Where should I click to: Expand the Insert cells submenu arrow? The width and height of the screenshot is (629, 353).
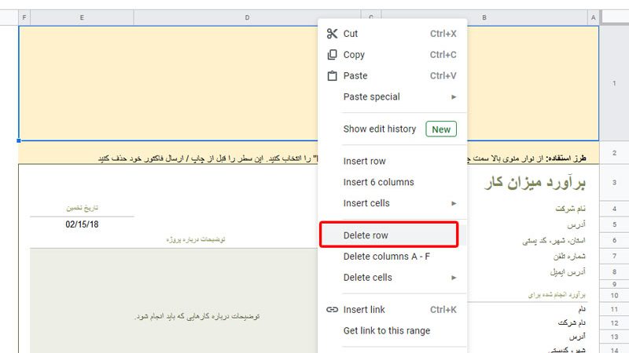454,203
